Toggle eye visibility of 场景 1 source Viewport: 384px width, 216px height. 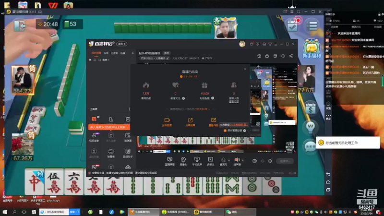pyautogui.click(x=90, y=60)
